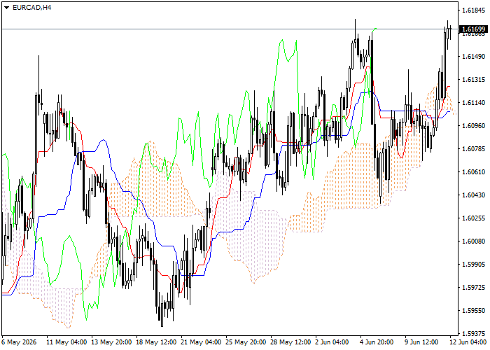Click the 1.60785 price axis label

click(474, 148)
